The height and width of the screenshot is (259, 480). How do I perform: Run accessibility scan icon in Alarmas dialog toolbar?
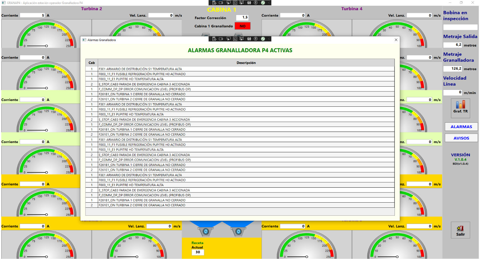click(x=256, y=39)
